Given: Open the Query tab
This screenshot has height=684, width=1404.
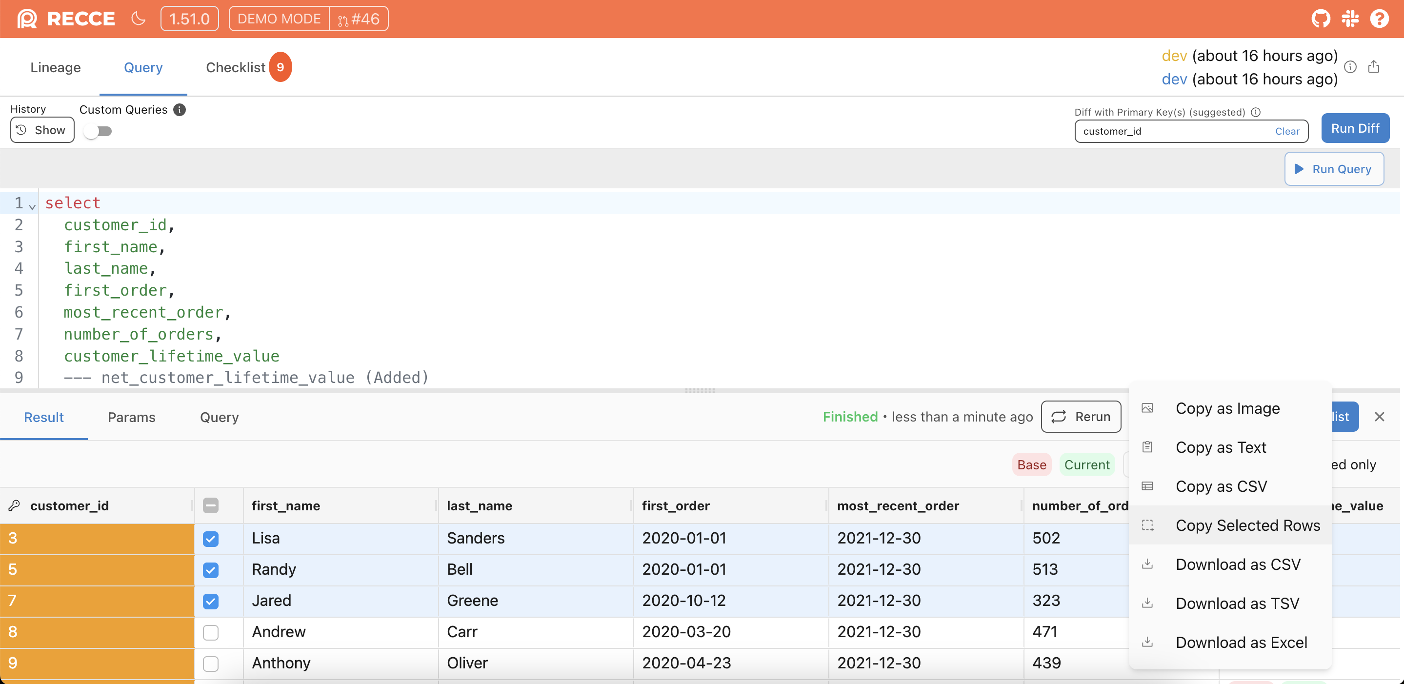Looking at the screenshot, I should (x=143, y=67).
